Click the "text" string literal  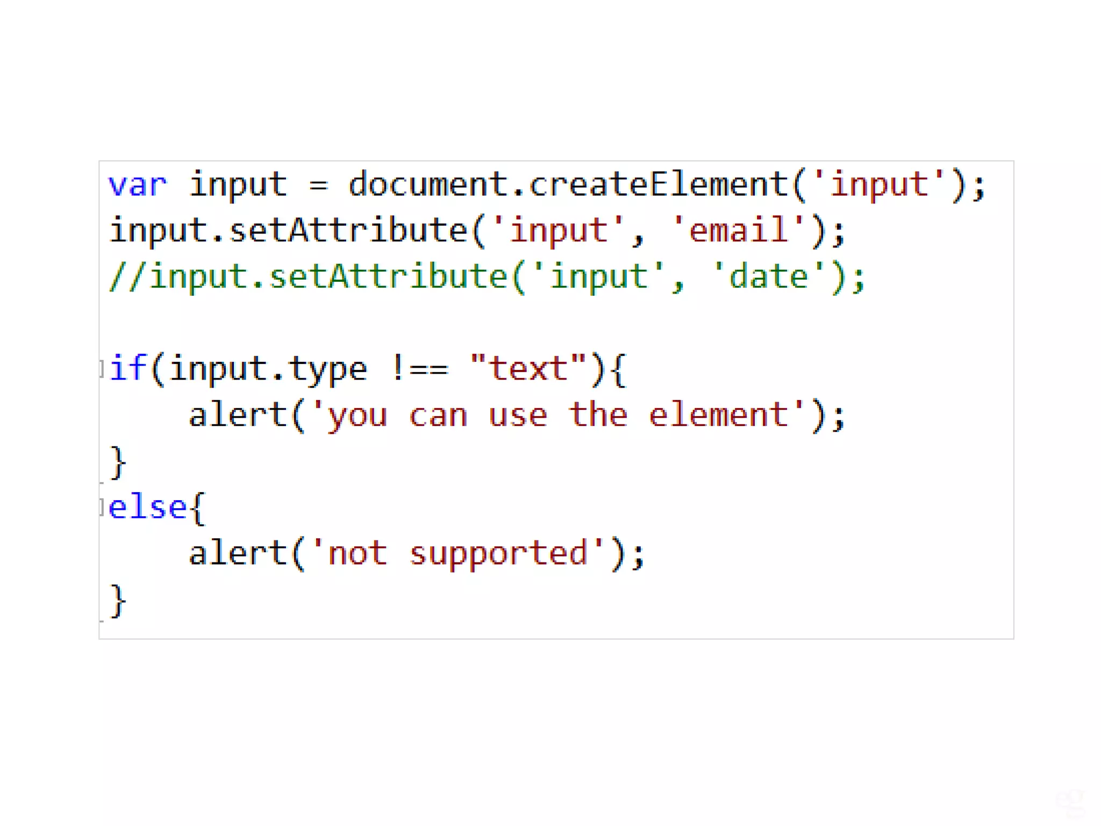click(528, 369)
